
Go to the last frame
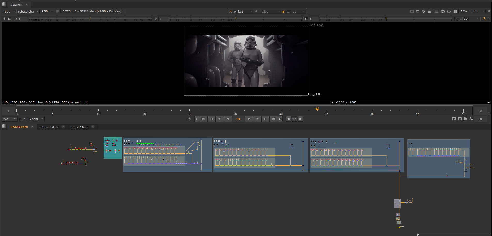pyautogui.click(x=274, y=119)
